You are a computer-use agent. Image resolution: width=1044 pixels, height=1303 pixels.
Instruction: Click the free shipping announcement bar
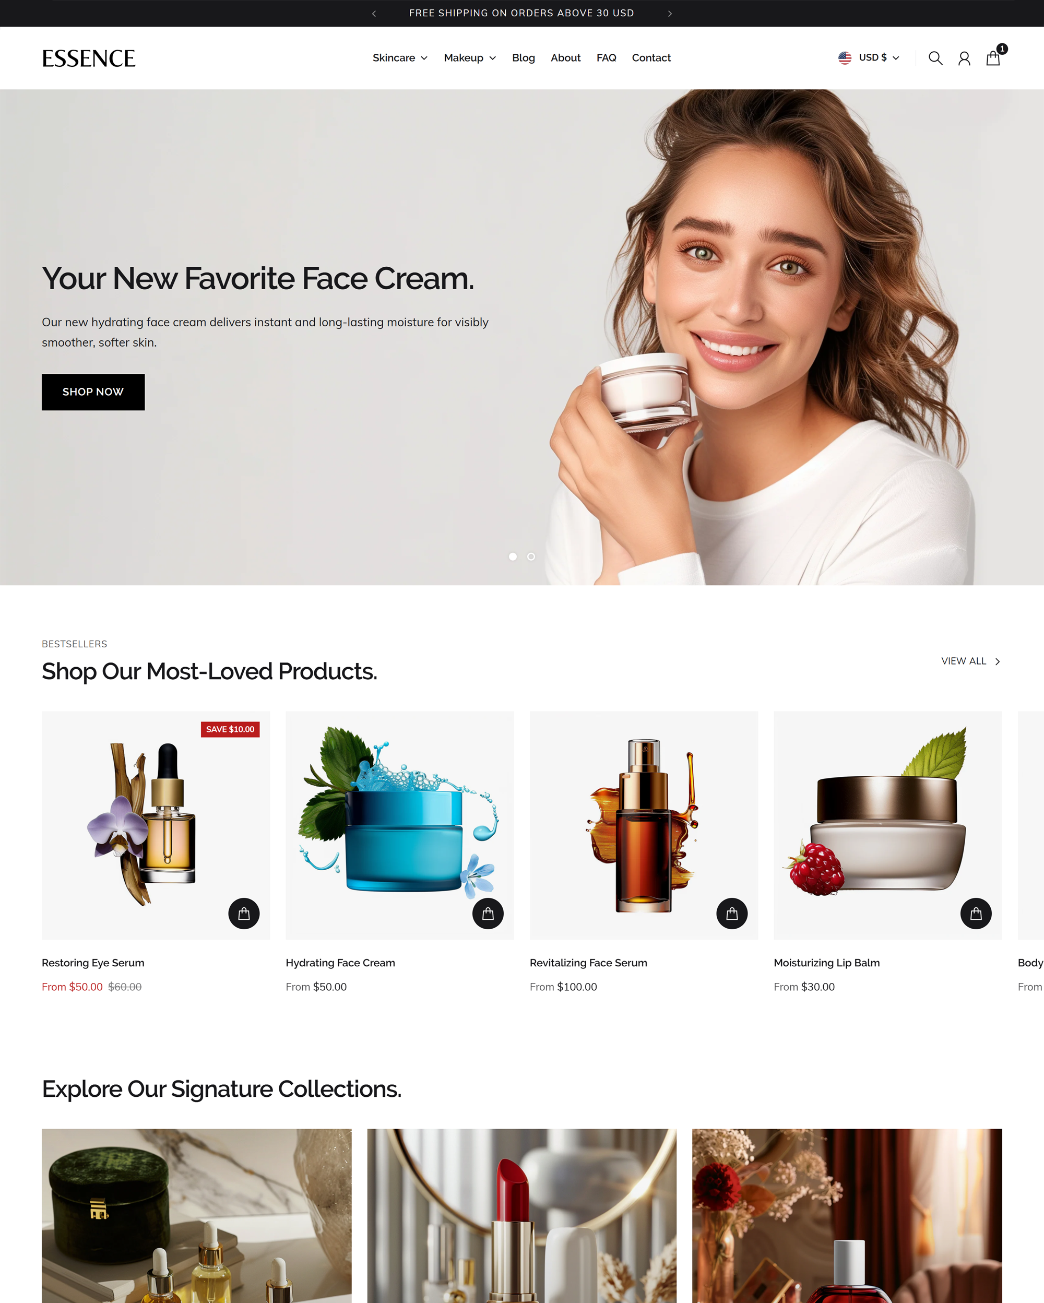click(522, 13)
